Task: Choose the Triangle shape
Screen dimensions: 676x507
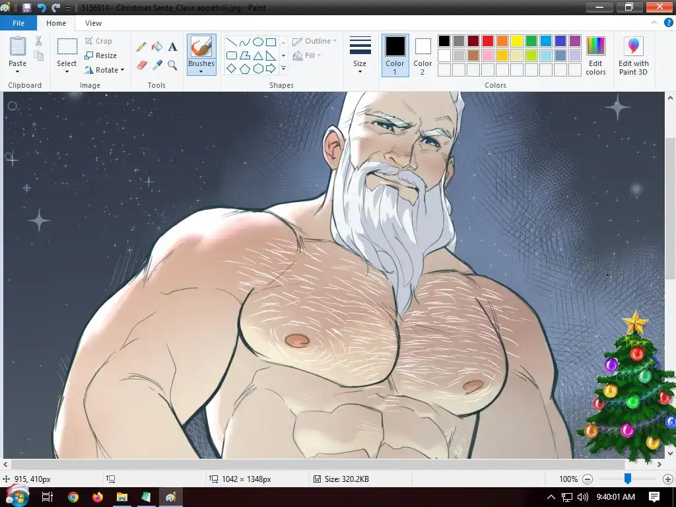Action: [258, 55]
